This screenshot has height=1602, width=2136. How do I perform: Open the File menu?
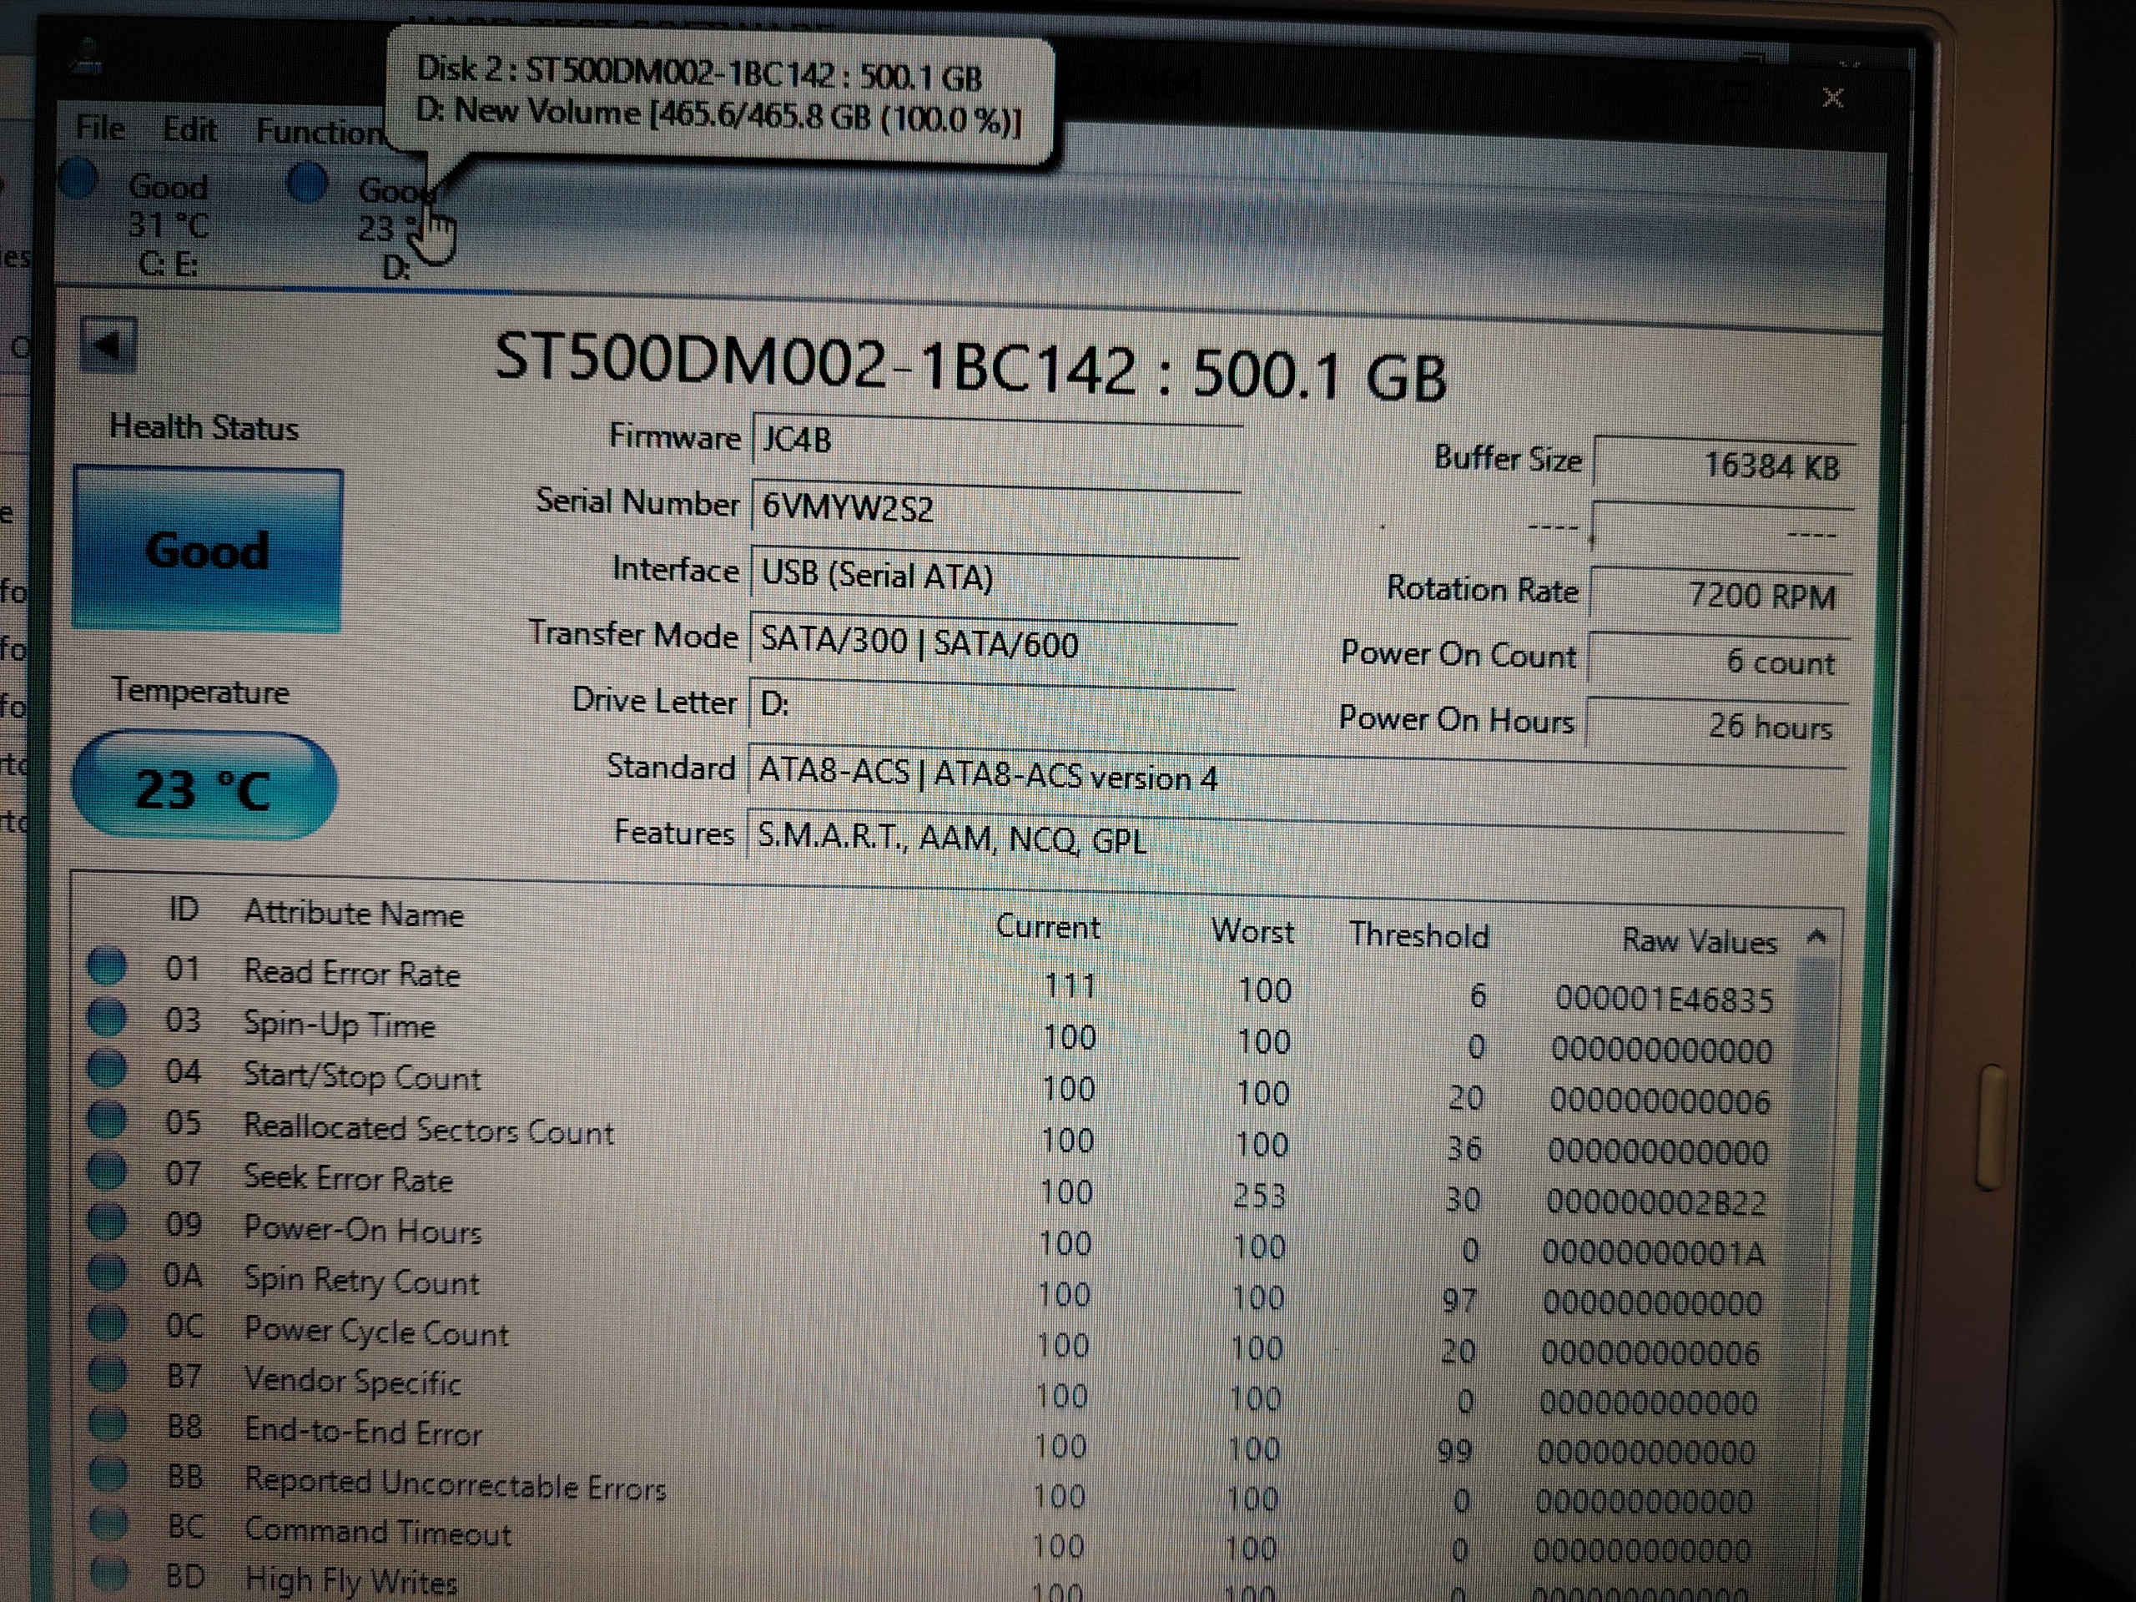pos(100,128)
